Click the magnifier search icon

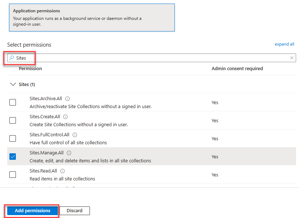pyautogui.click(x=12, y=58)
